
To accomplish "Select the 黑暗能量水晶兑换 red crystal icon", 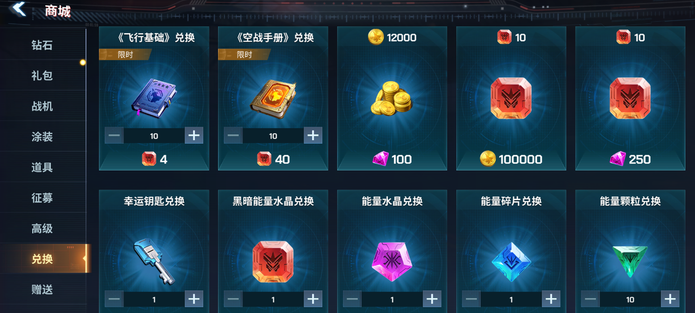I will [273, 261].
